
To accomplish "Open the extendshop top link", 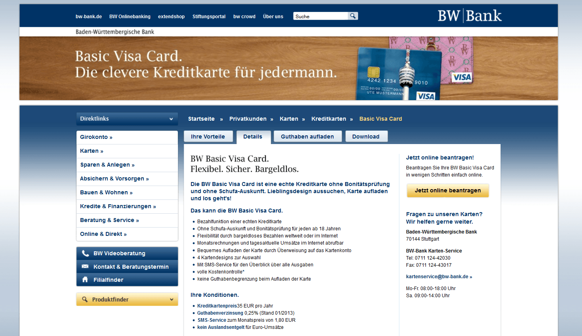I will pyautogui.click(x=171, y=17).
